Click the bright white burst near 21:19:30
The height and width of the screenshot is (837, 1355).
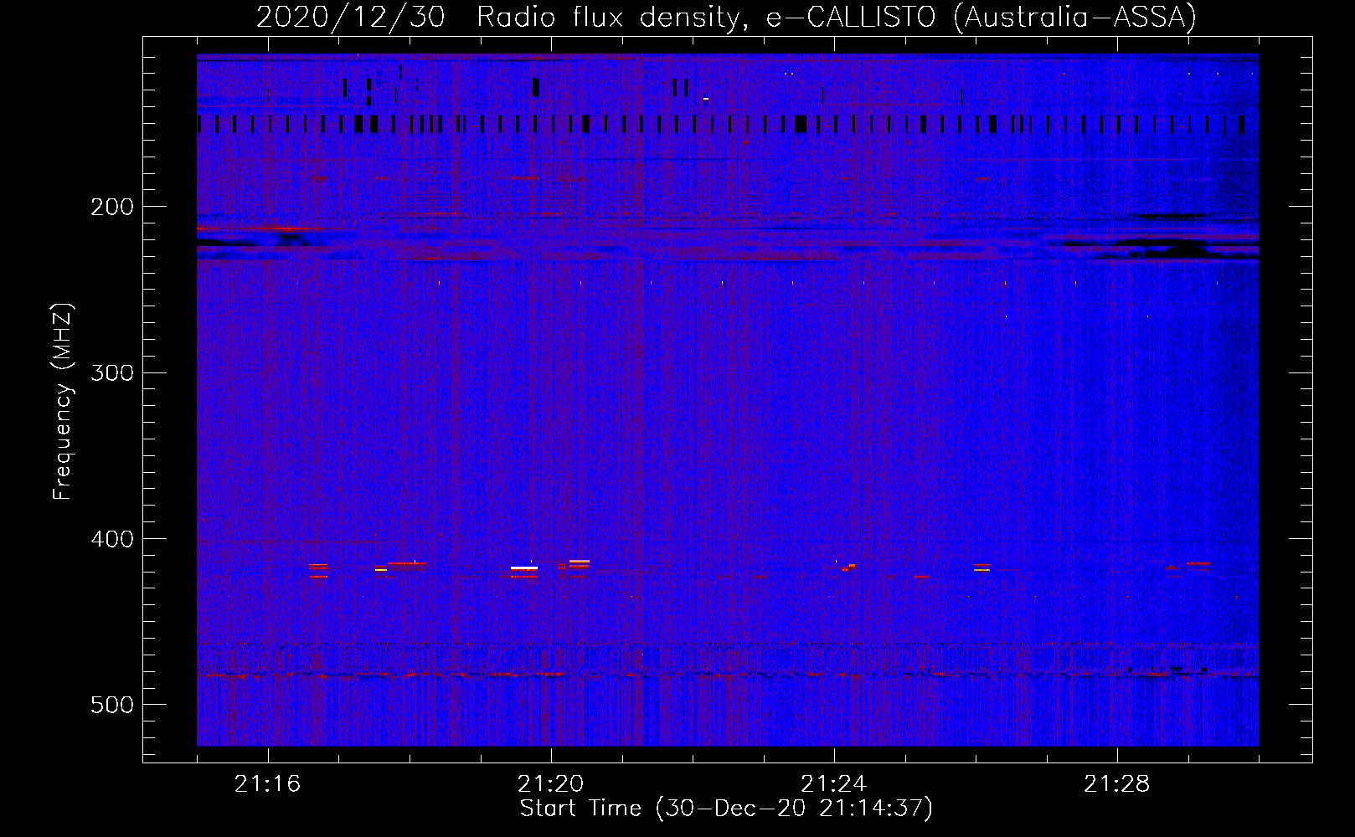tap(524, 568)
